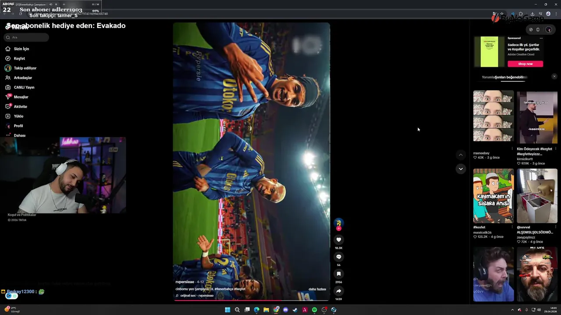Open orijinal ses - rvpersieae sound
This screenshot has width=561, height=315.
click(x=197, y=296)
